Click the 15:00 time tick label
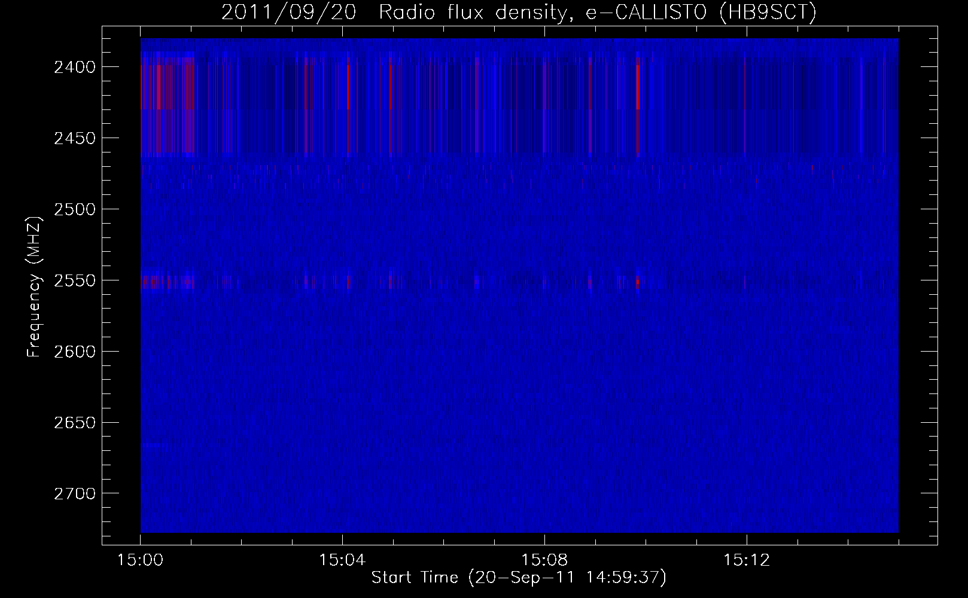968x598 pixels. click(141, 560)
